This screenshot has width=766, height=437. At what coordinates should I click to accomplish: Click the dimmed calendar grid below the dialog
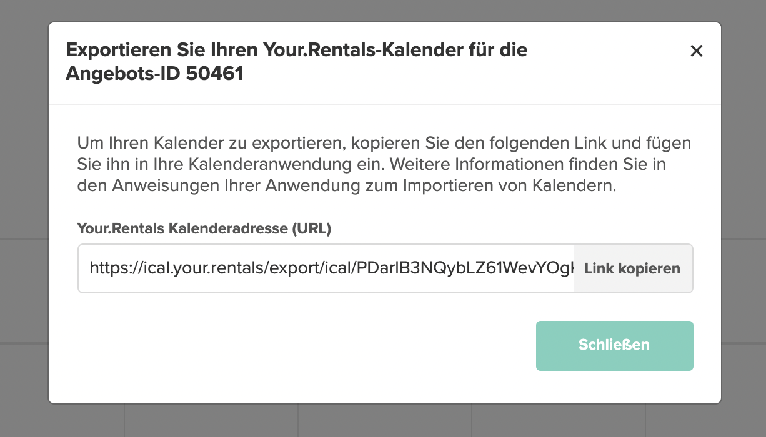(x=383, y=421)
